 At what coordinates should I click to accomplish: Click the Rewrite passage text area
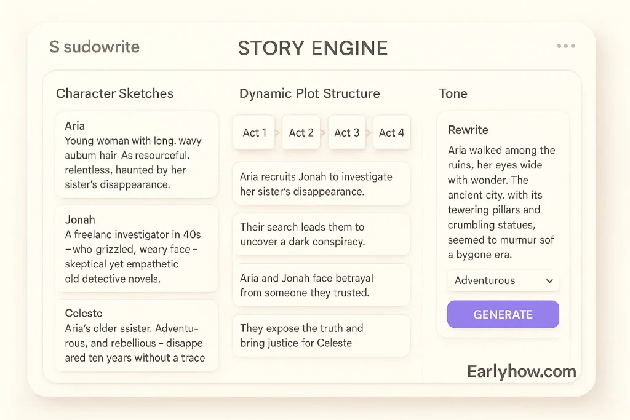502,202
